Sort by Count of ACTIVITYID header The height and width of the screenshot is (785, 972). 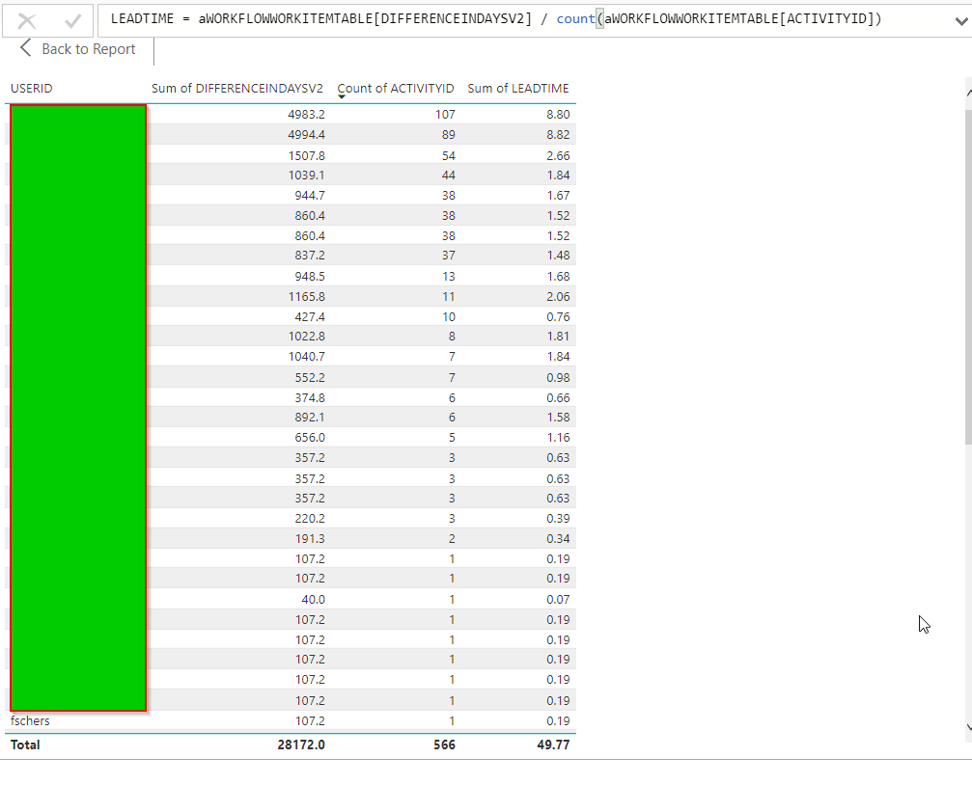(x=396, y=88)
